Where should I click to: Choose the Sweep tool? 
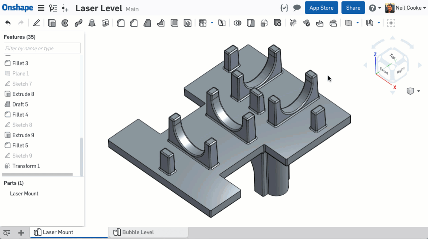point(78,23)
